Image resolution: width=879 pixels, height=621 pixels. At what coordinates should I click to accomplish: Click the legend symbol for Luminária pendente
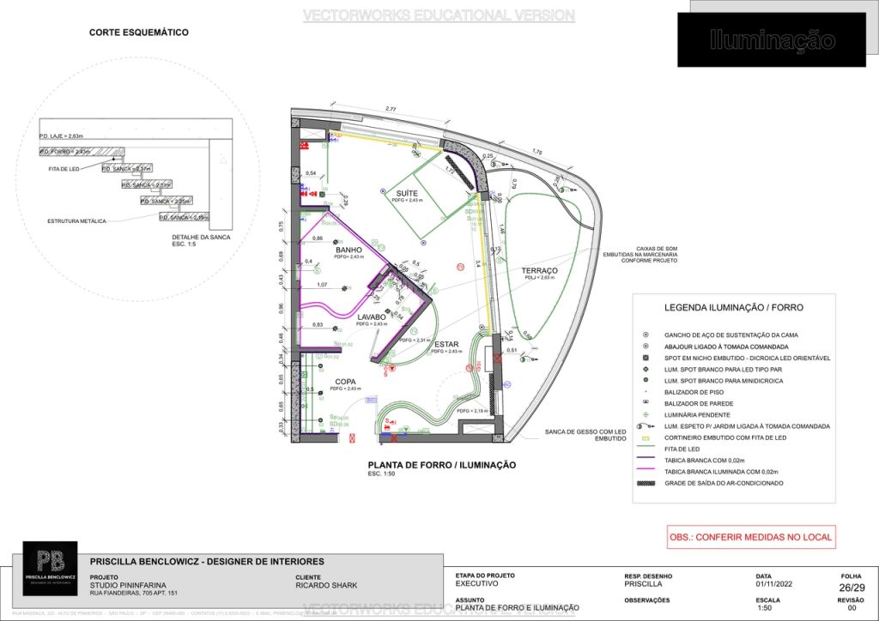[646, 414]
